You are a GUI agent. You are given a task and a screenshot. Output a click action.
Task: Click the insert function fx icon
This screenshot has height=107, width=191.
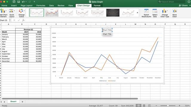23,20
